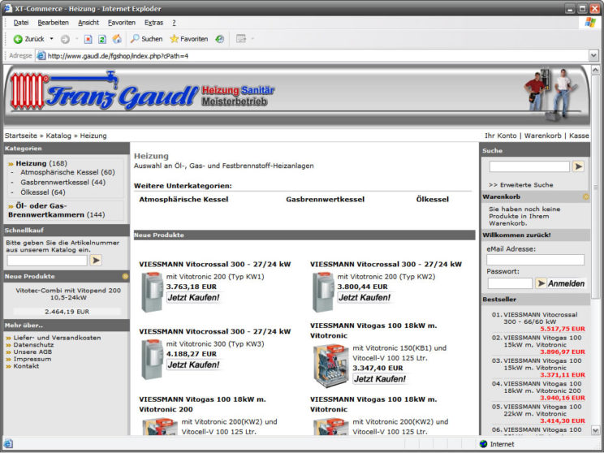Open the Ansicht menu
The width and height of the screenshot is (604, 453).
[88, 23]
